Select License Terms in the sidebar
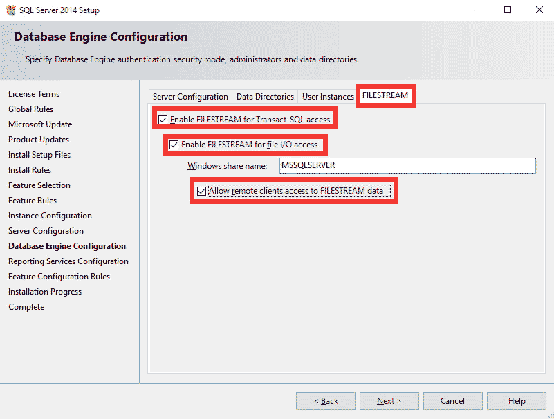The width and height of the screenshot is (554, 419). [x=34, y=93]
